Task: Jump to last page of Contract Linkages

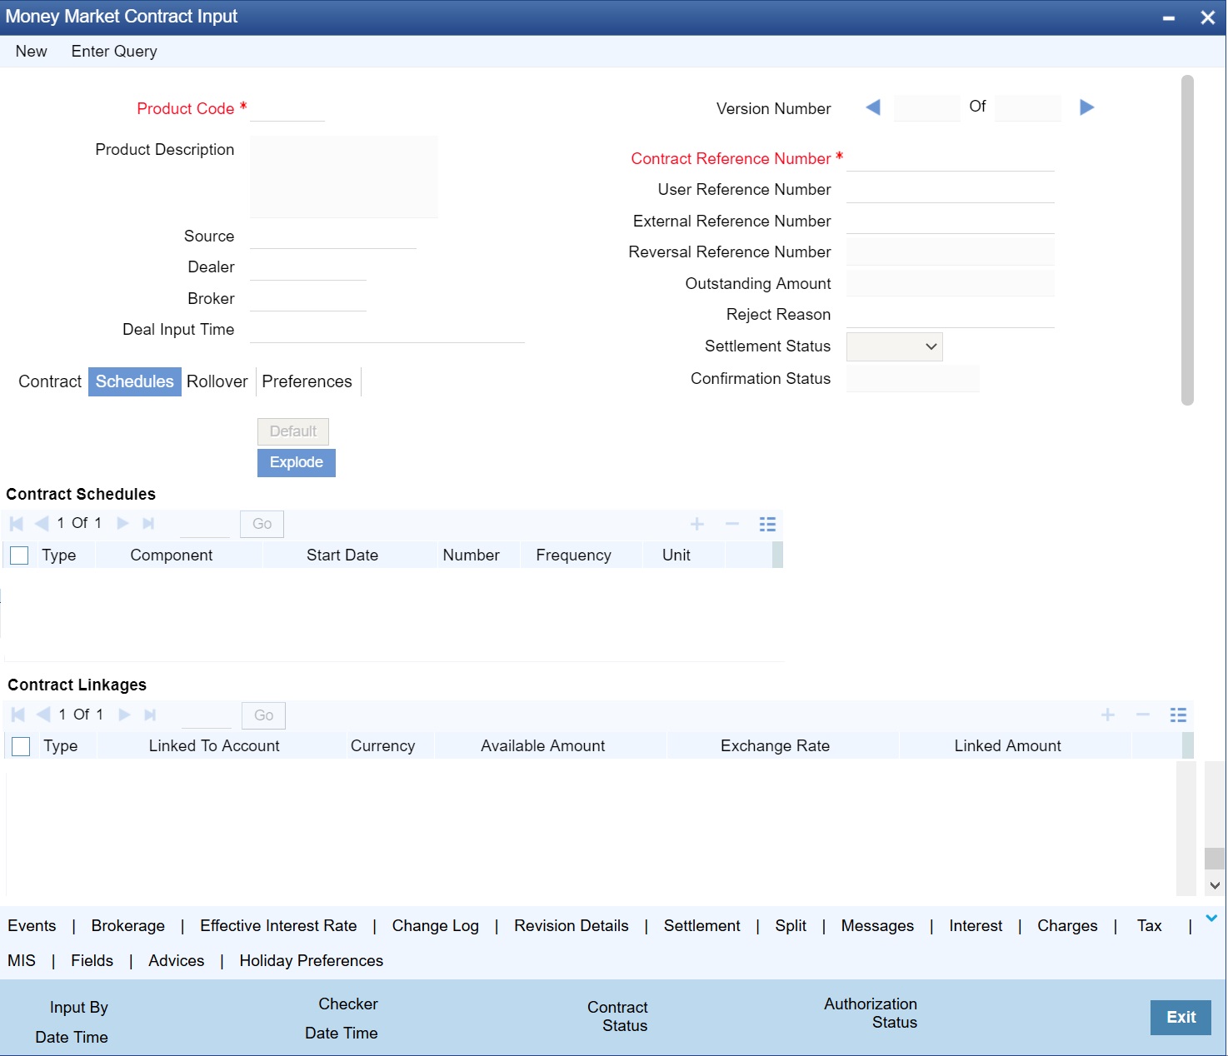Action: click(x=149, y=714)
